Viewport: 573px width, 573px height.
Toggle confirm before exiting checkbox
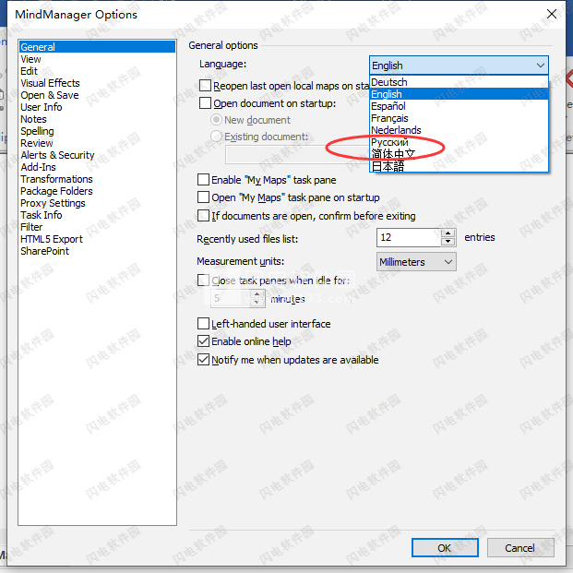click(x=203, y=216)
